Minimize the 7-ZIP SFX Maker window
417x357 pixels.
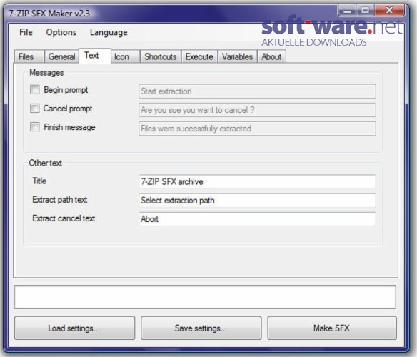click(x=347, y=11)
